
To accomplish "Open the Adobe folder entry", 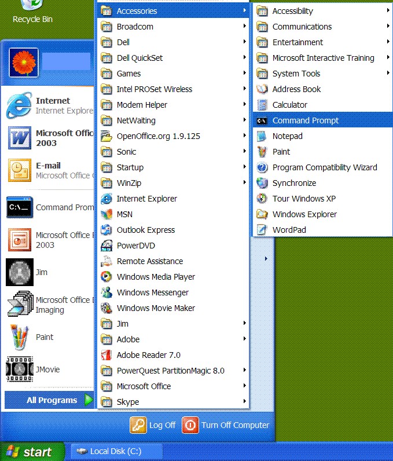I will click(x=173, y=339).
